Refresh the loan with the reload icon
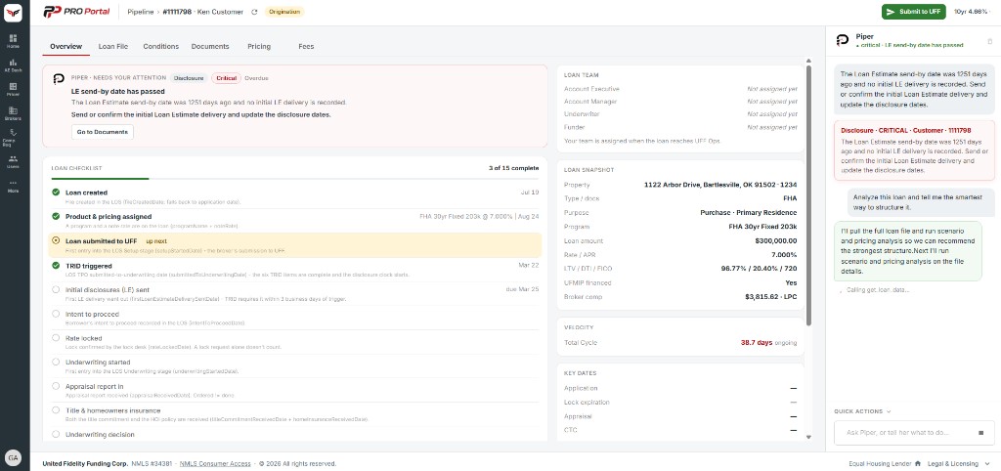1001x471 pixels. (254, 12)
